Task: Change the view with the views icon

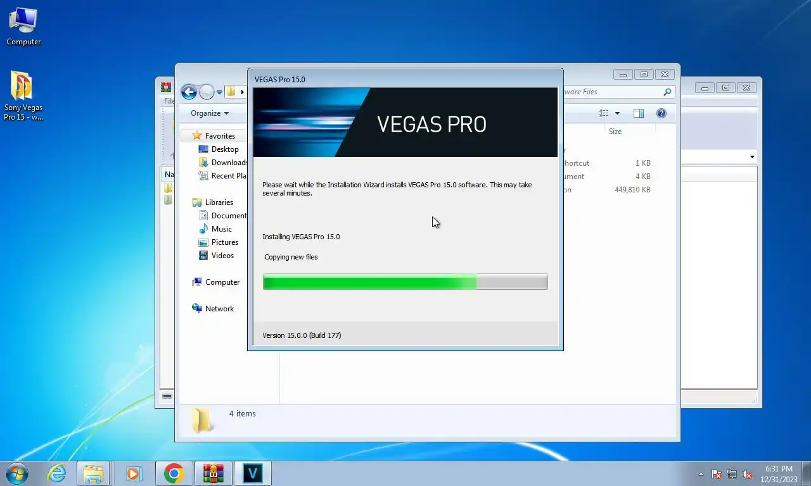Action: coord(604,113)
